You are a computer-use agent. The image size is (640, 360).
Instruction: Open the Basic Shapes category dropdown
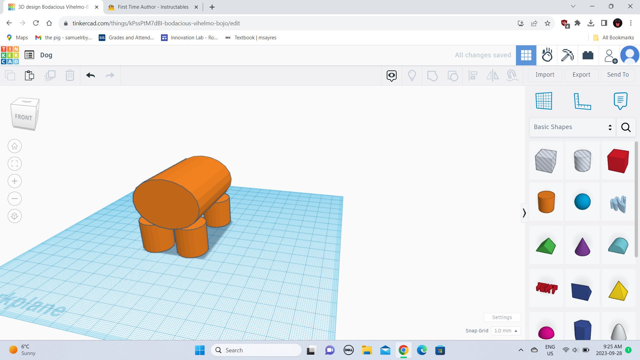click(572, 127)
